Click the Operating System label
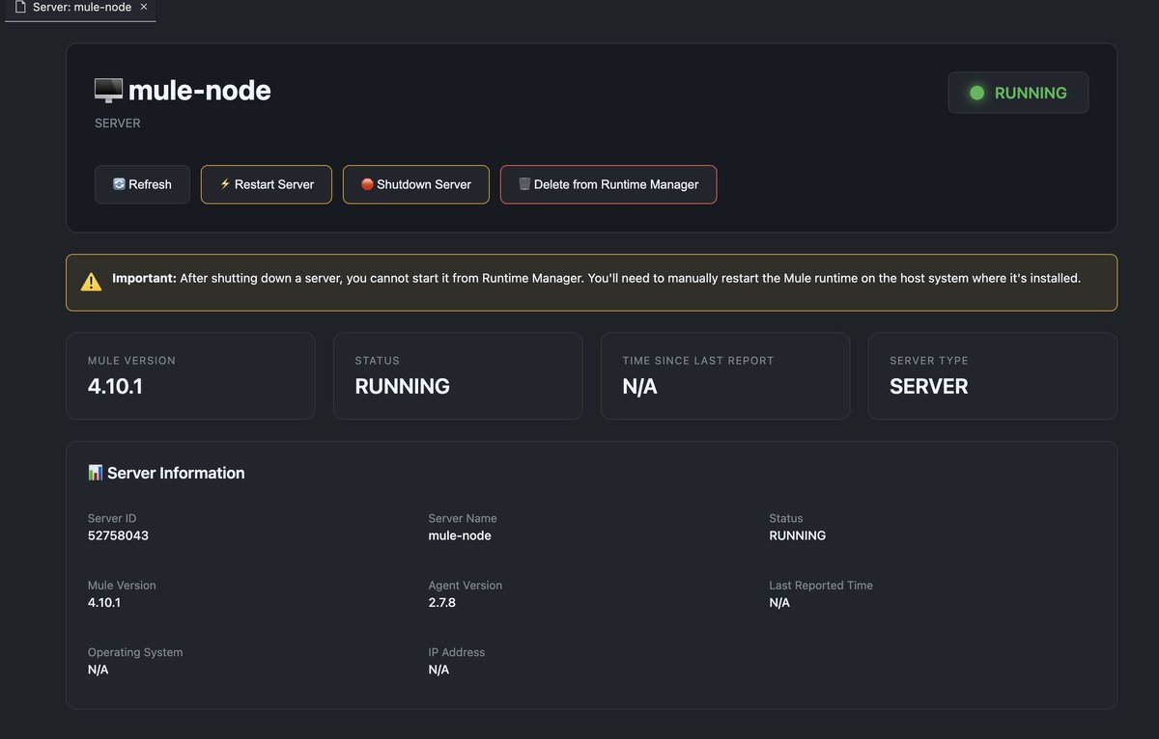Viewport: 1159px width, 739px height. (135, 652)
